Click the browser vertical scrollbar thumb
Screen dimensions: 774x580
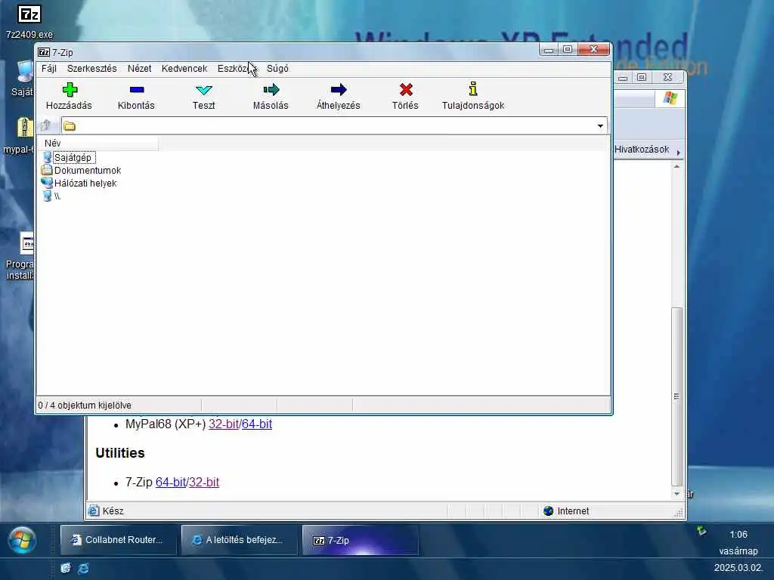676,396
